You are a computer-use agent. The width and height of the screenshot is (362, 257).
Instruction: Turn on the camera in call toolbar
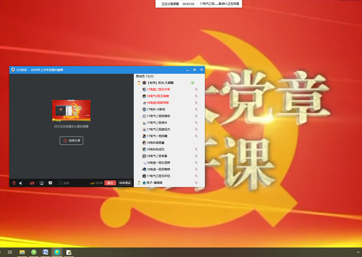click(x=32, y=183)
